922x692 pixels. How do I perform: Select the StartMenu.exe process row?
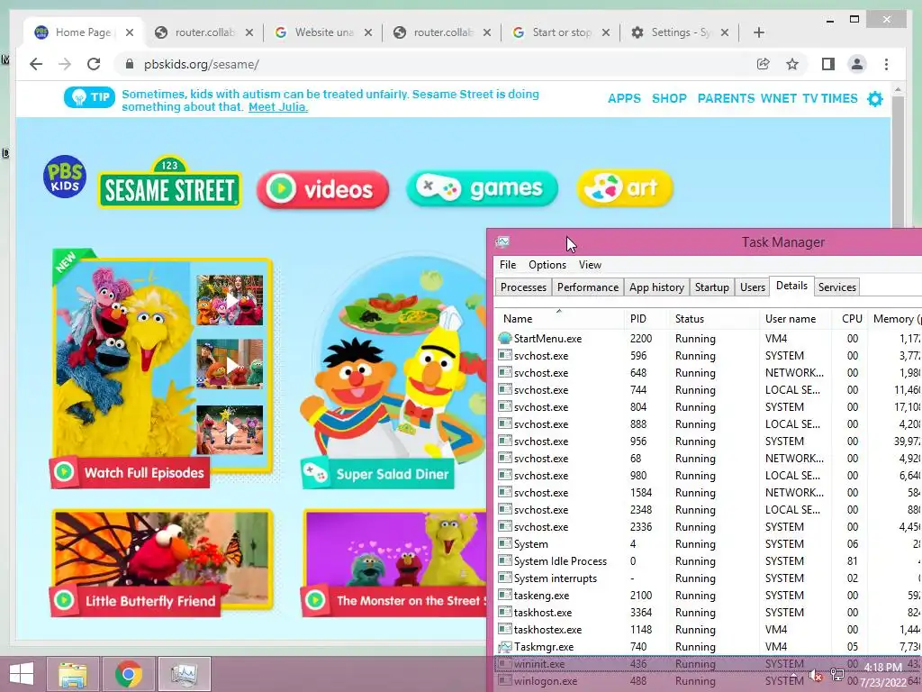pyautogui.click(x=709, y=339)
